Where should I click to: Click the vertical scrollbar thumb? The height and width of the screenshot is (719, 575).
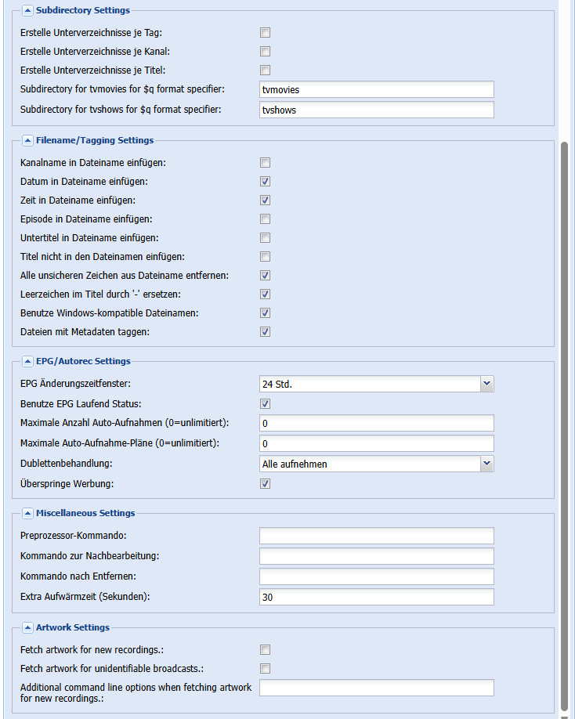[x=566, y=423]
